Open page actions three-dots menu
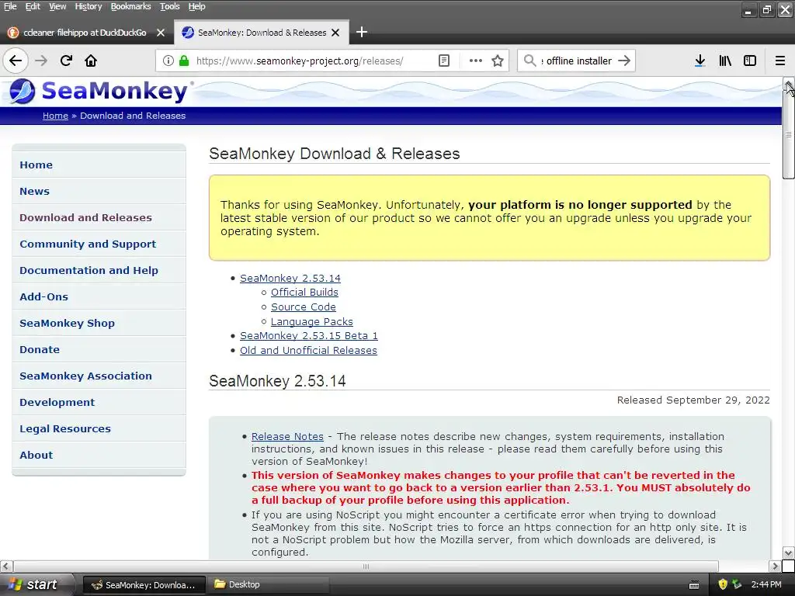795x596 pixels. coord(475,61)
